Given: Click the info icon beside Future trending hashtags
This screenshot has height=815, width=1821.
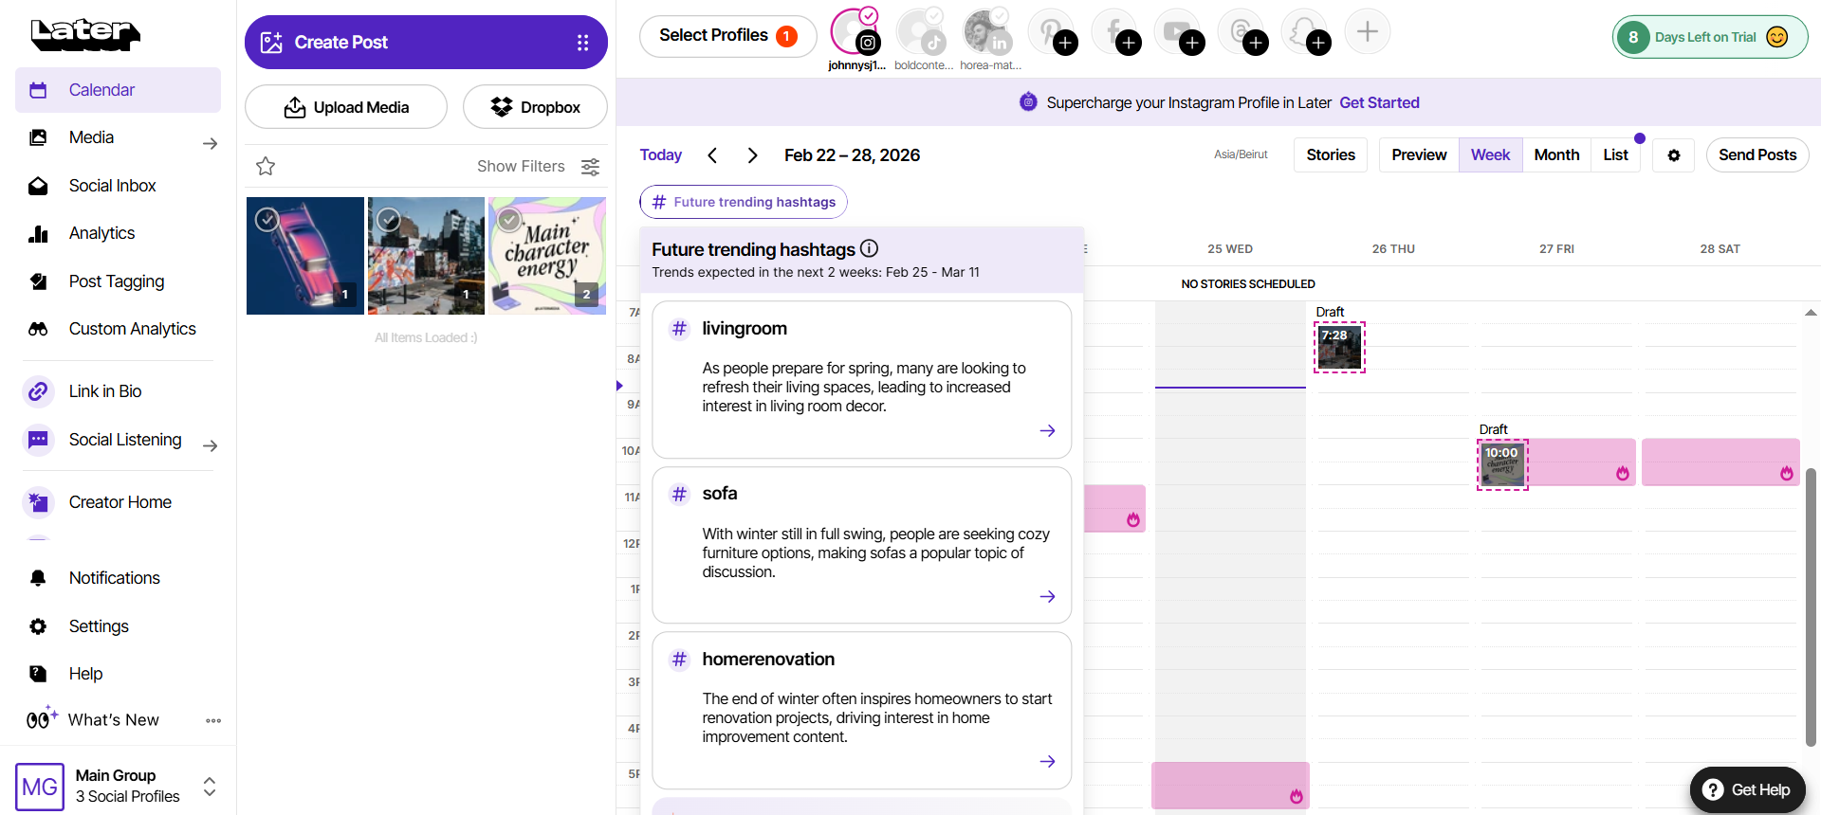Looking at the screenshot, I should coord(869,248).
